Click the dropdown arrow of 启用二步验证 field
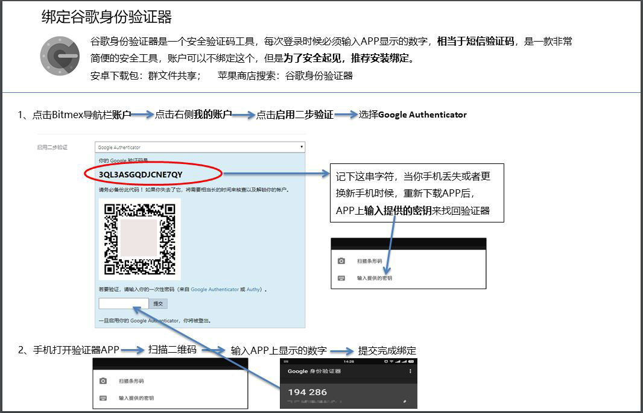643x413 pixels. coord(302,147)
